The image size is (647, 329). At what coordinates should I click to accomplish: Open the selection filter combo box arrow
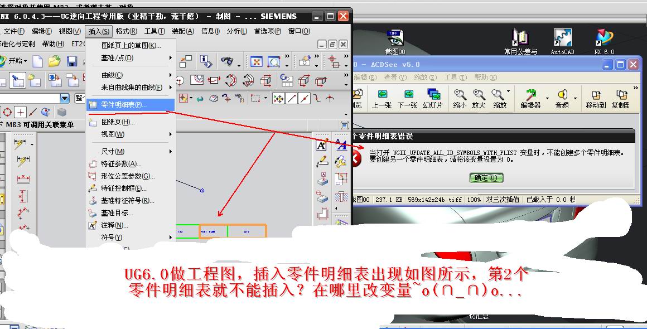65,98
